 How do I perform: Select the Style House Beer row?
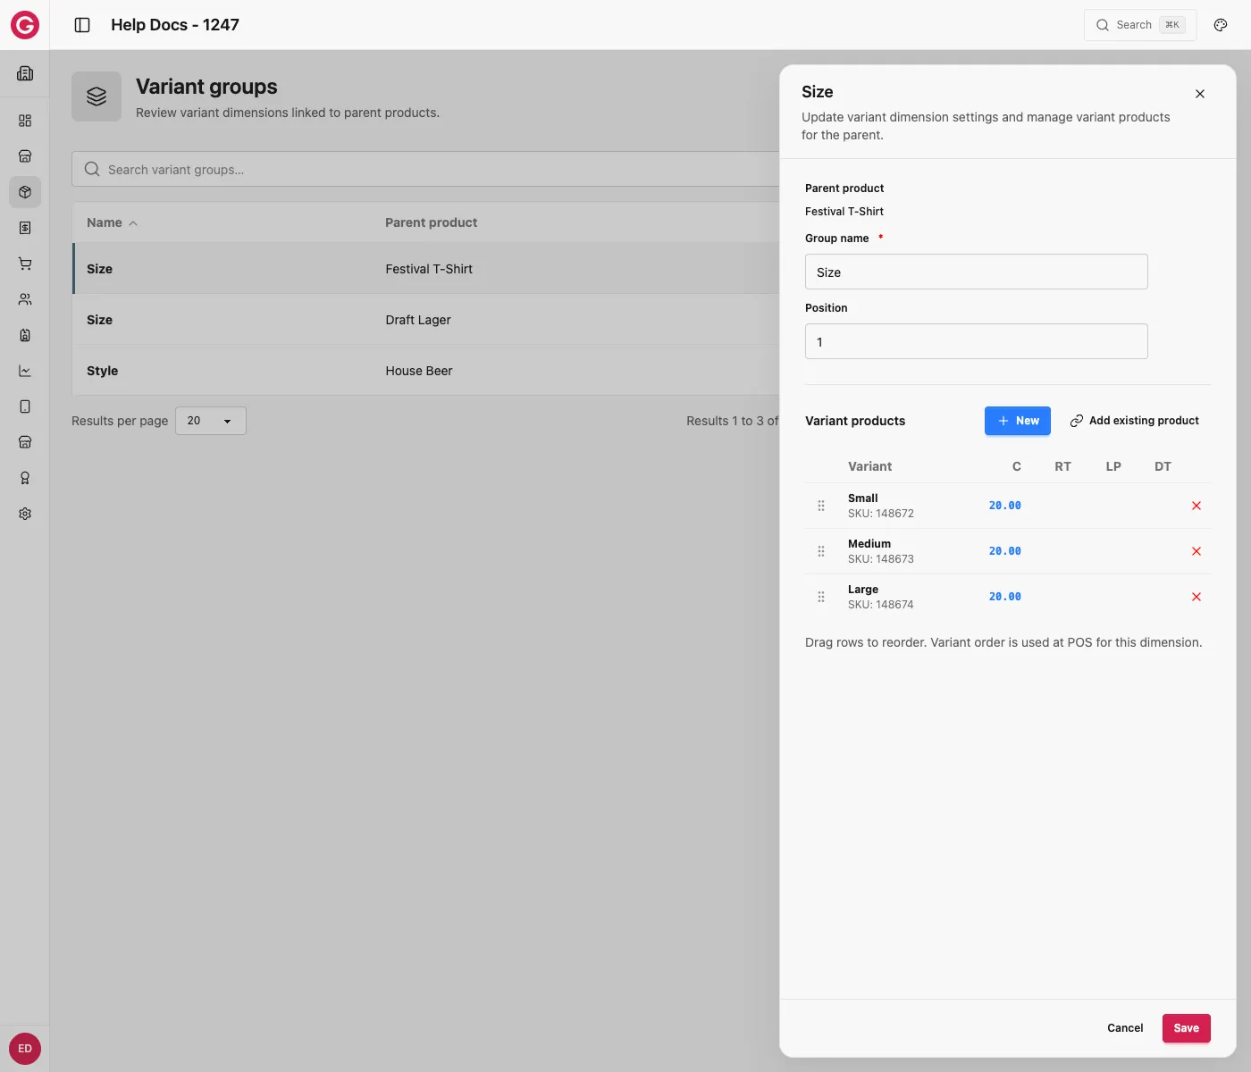(425, 371)
